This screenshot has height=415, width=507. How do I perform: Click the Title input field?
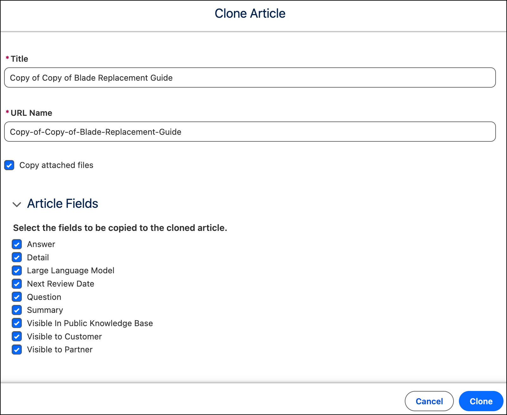pos(250,77)
